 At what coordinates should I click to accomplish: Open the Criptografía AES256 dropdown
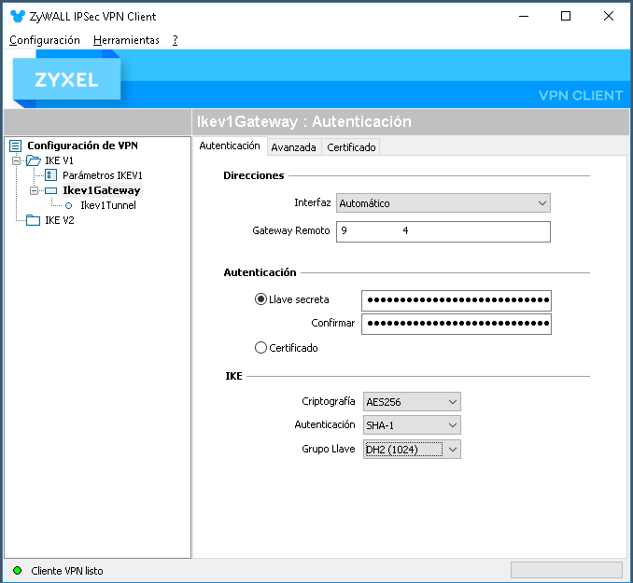tap(412, 402)
